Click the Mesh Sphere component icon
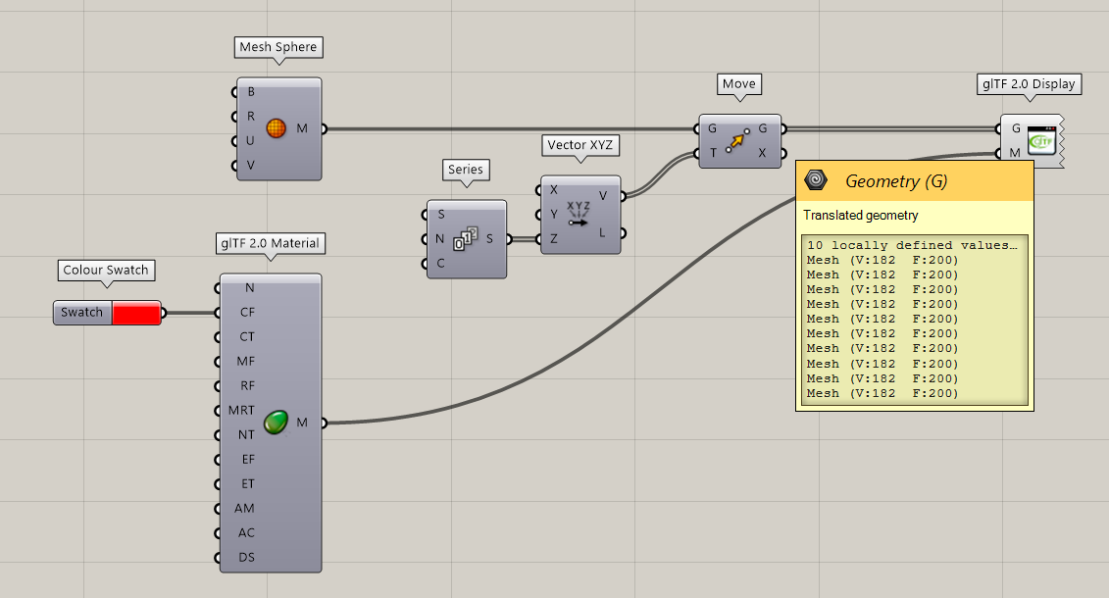Image resolution: width=1109 pixels, height=598 pixels. coord(277,128)
